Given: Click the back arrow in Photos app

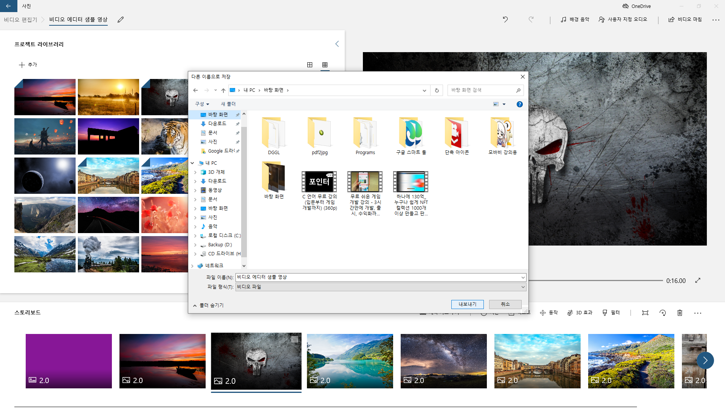Looking at the screenshot, I should [x=8, y=6].
